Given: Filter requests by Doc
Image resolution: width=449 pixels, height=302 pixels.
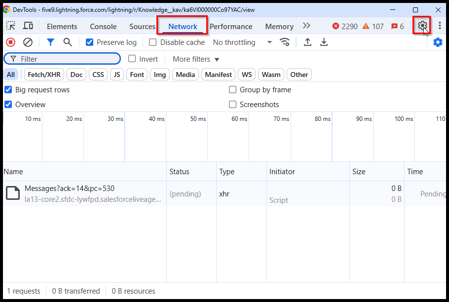Looking at the screenshot, I should 76,75.
